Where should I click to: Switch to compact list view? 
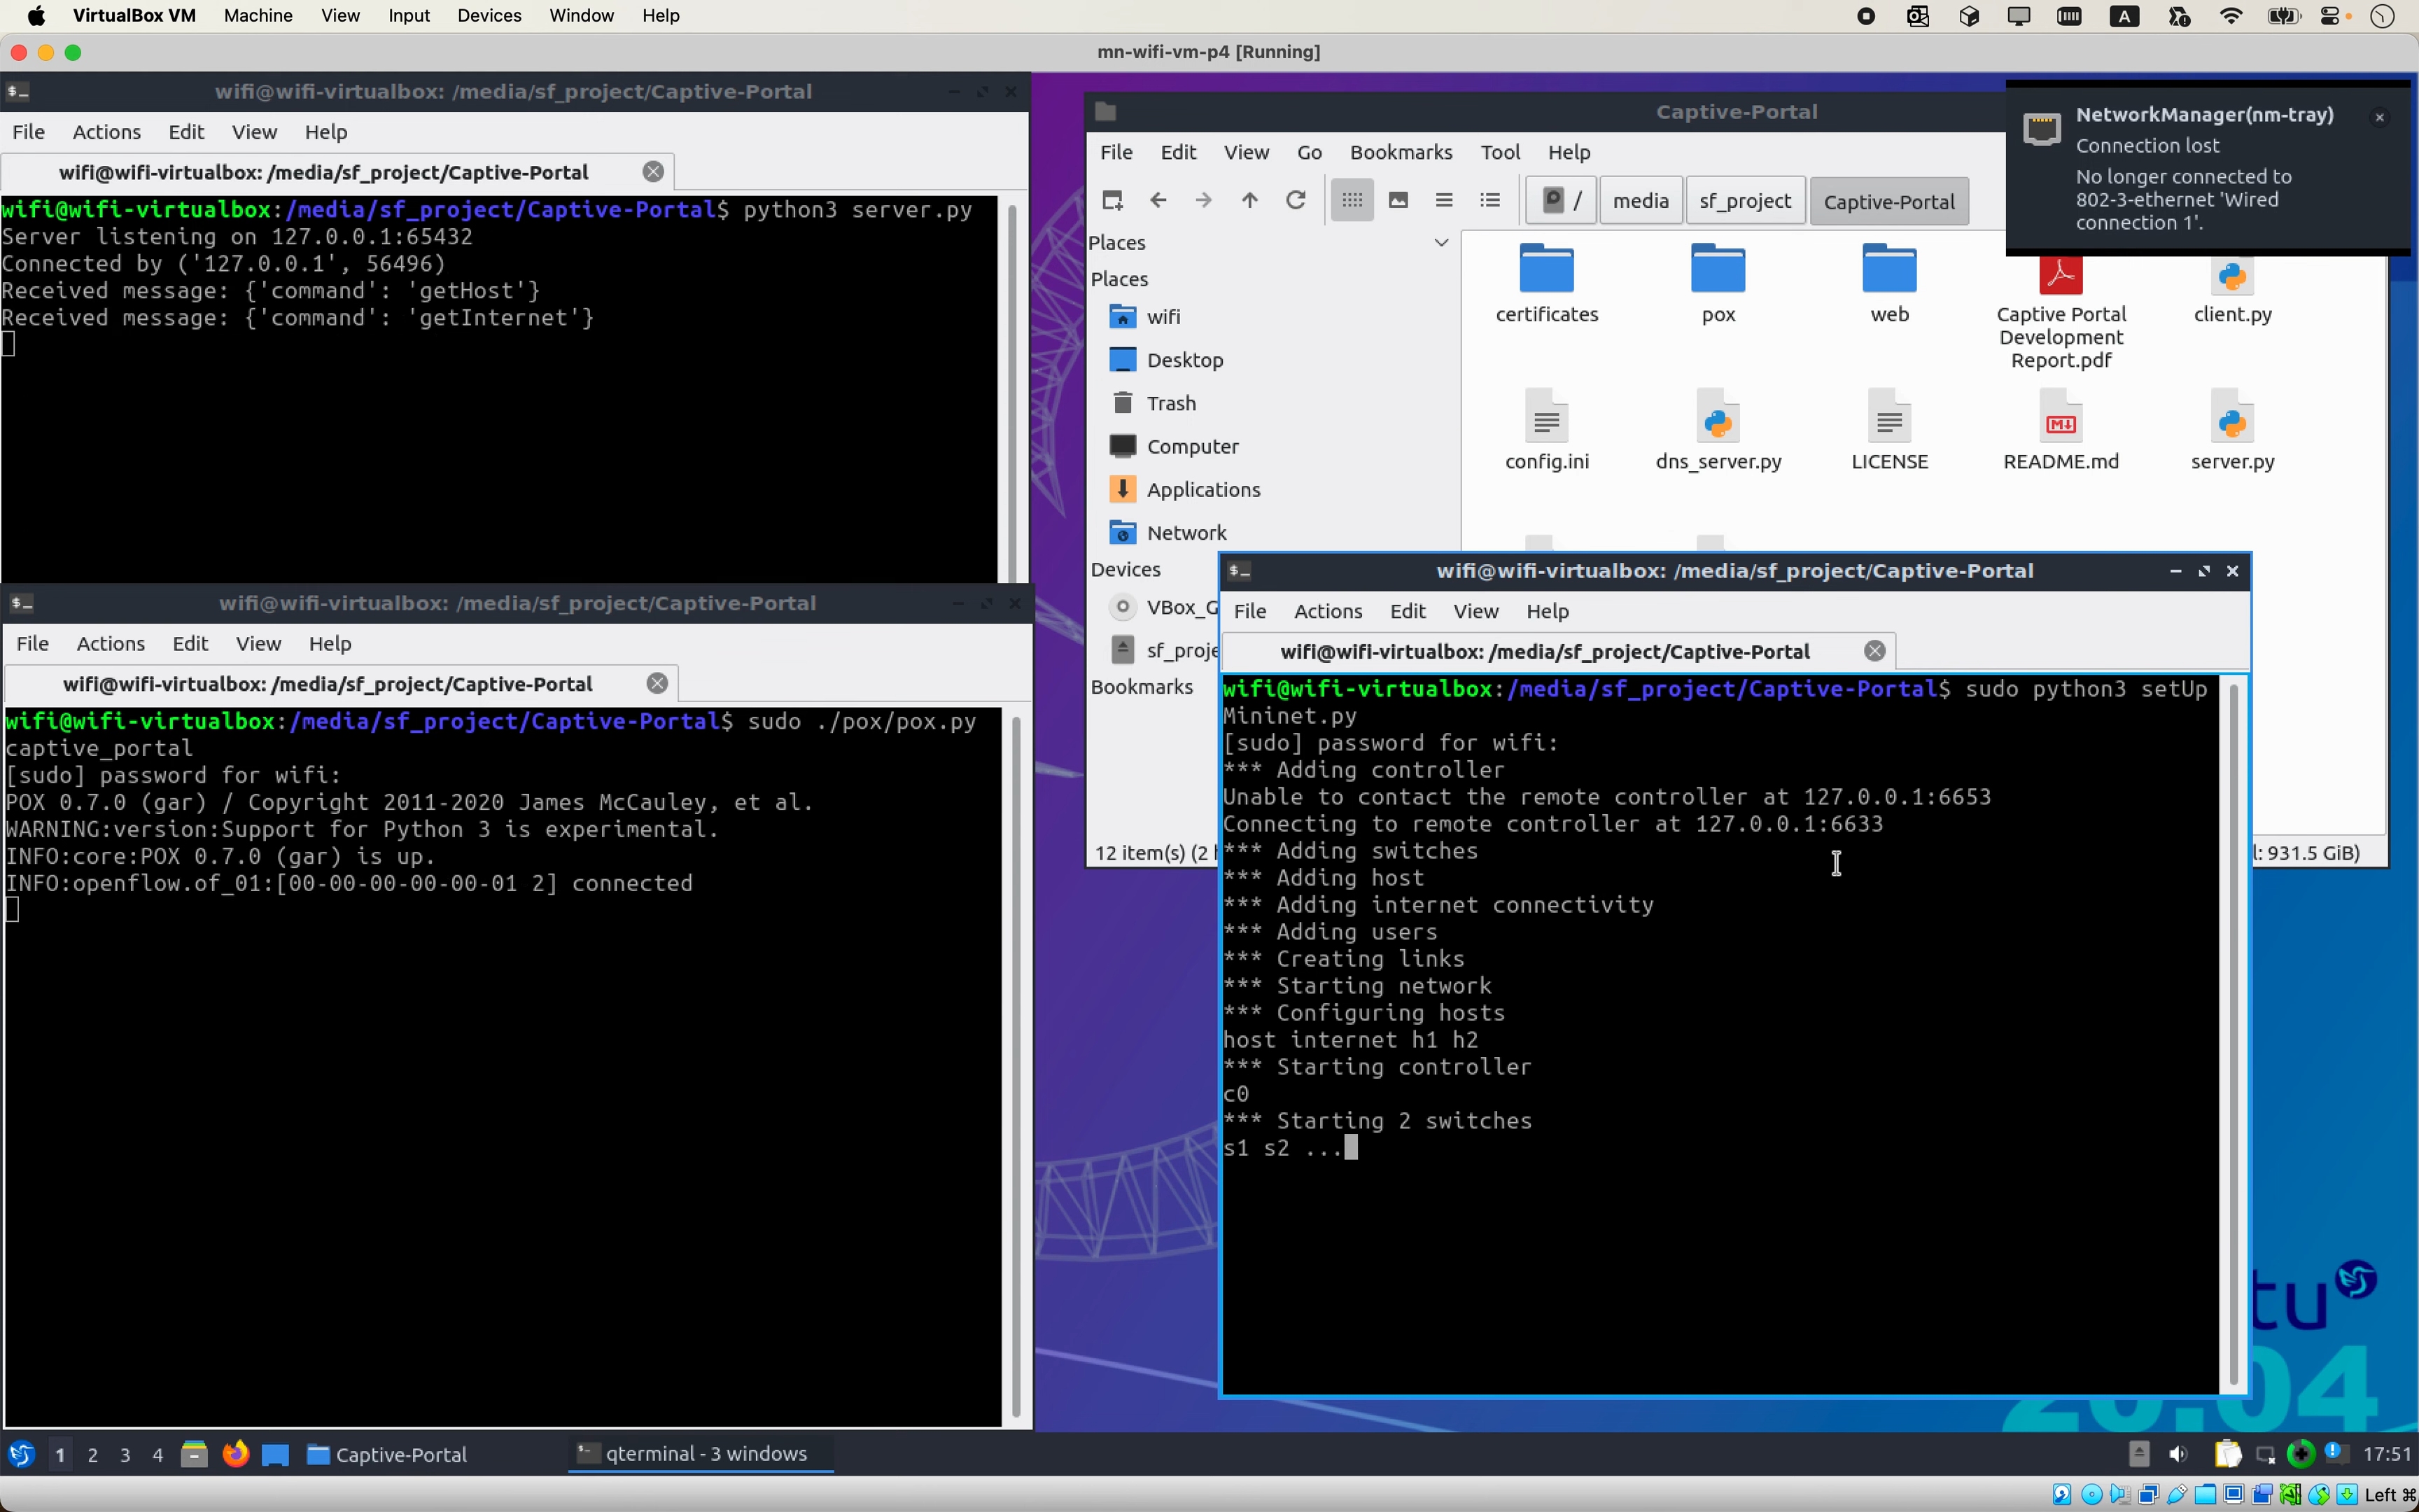point(1443,200)
